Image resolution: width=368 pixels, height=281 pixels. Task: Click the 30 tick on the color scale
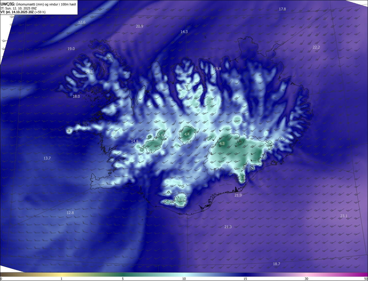pos(306,279)
